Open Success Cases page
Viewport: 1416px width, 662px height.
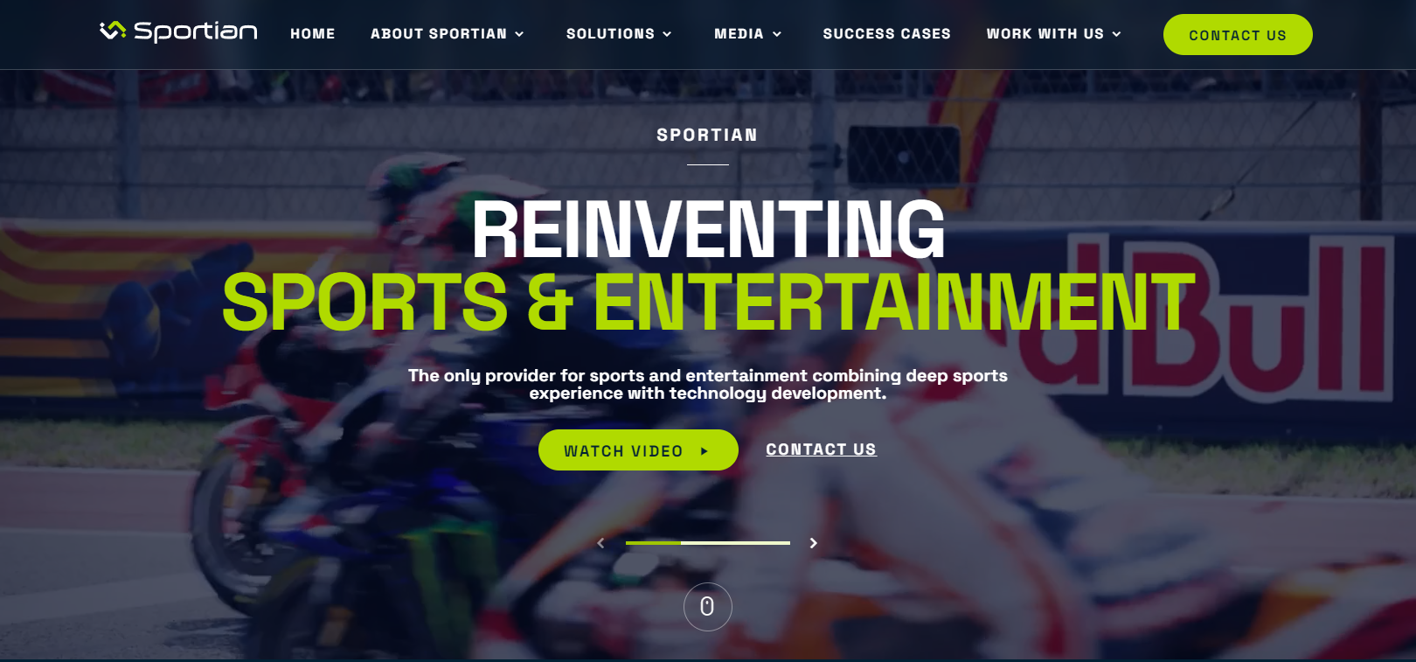coord(887,34)
